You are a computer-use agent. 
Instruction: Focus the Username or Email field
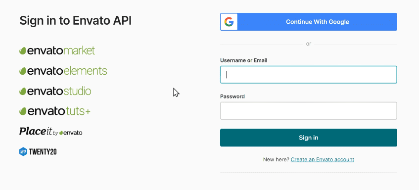pyautogui.click(x=309, y=75)
